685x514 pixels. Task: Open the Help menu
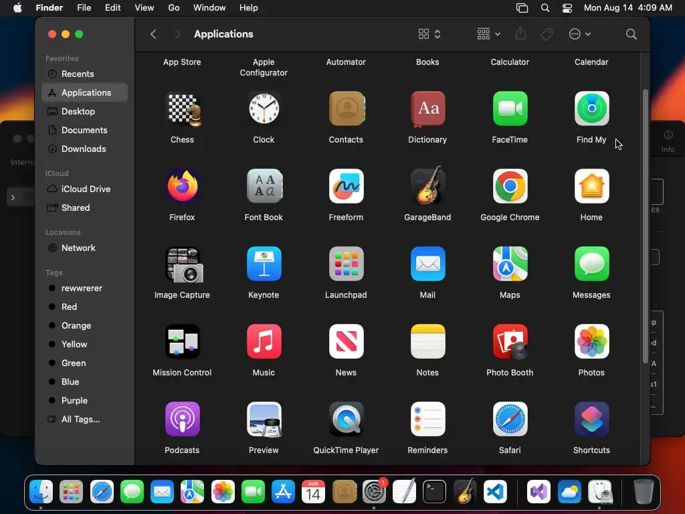click(249, 8)
